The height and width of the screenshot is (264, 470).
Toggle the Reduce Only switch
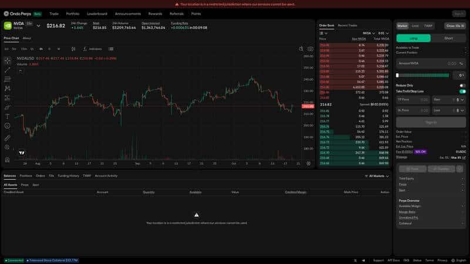pos(462,86)
